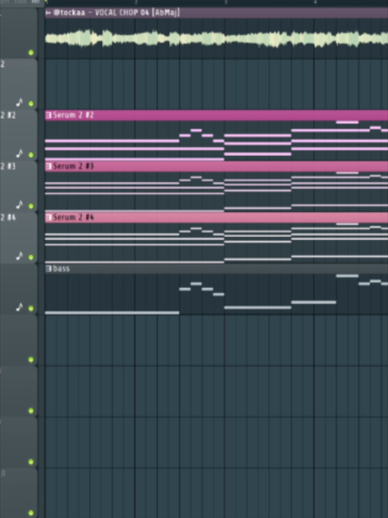The width and height of the screenshot is (388, 518).
Task: Click the vocal chop audio waveform
Action: click(216, 39)
